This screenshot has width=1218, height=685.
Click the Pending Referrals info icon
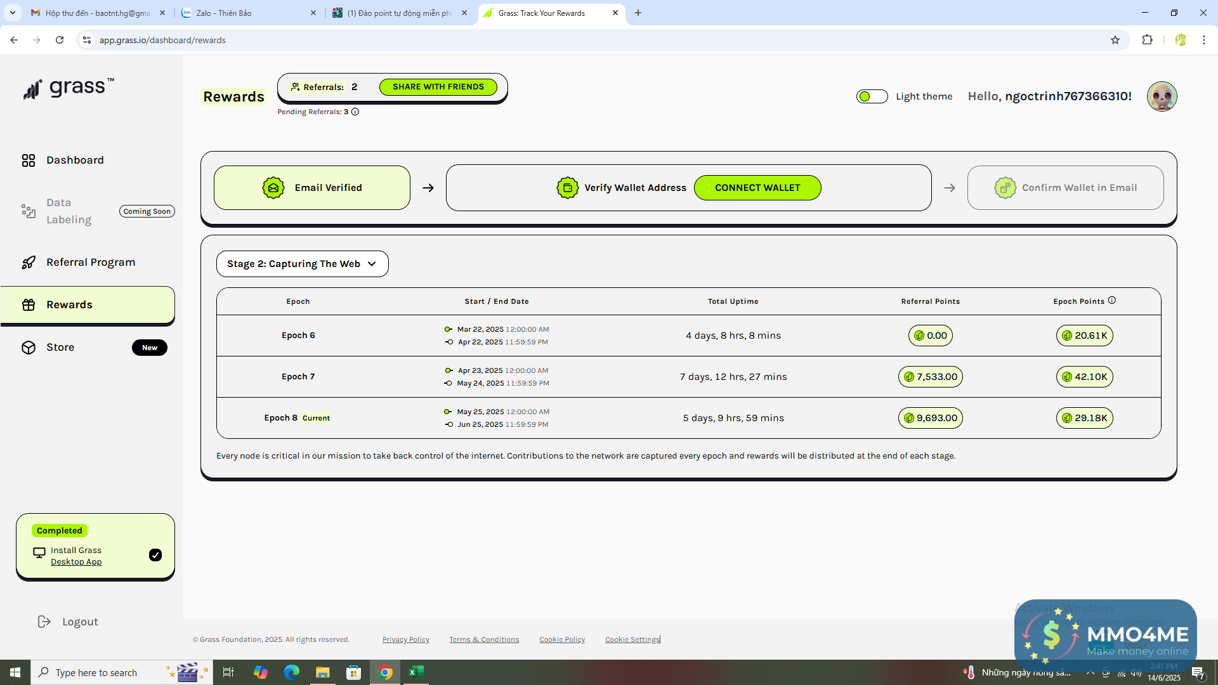[355, 112]
